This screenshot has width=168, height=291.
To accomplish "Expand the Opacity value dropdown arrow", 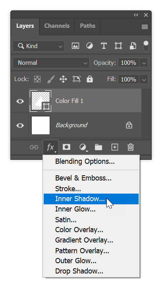I will tap(144, 63).
